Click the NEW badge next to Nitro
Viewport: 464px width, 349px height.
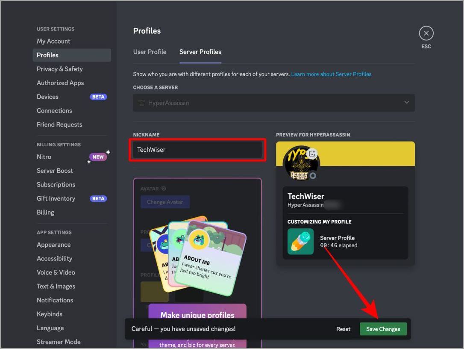(98, 157)
